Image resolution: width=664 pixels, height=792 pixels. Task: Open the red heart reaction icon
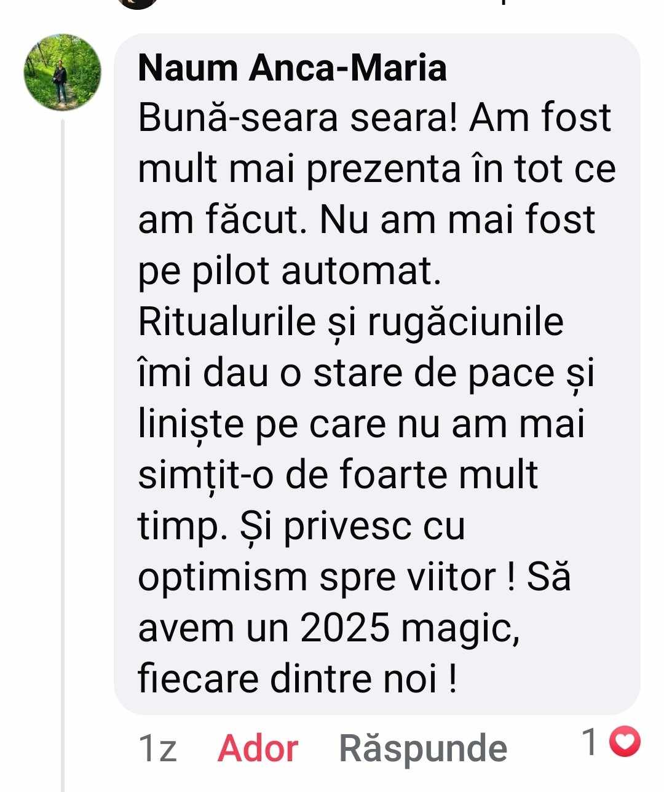point(625,743)
